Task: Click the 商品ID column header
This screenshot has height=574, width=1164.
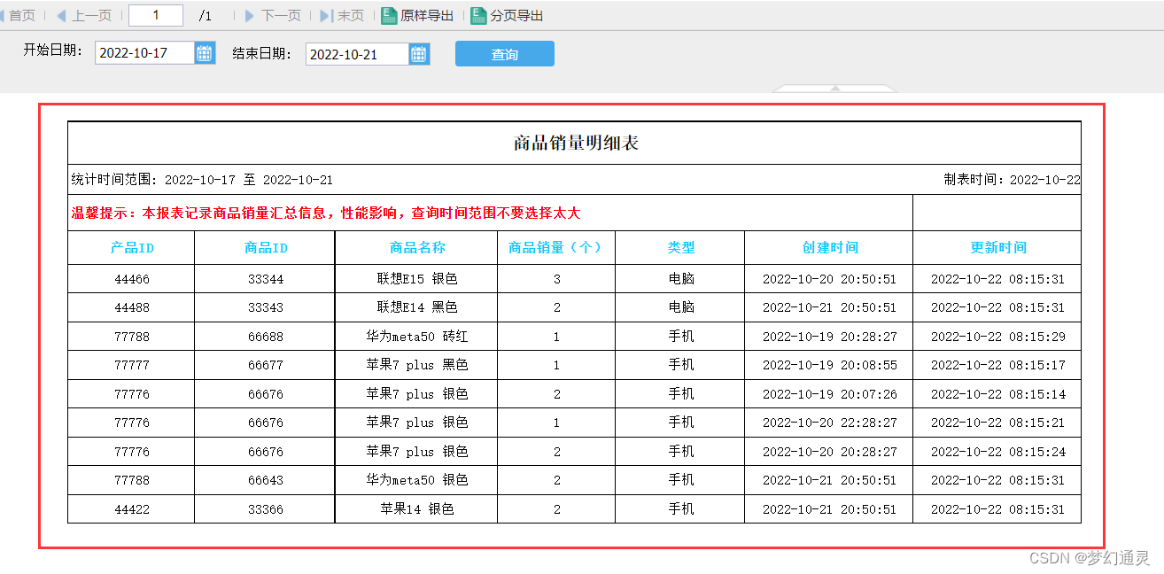Action: (266, 248)
